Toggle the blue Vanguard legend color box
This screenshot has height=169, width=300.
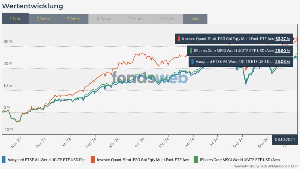point(4,160)
